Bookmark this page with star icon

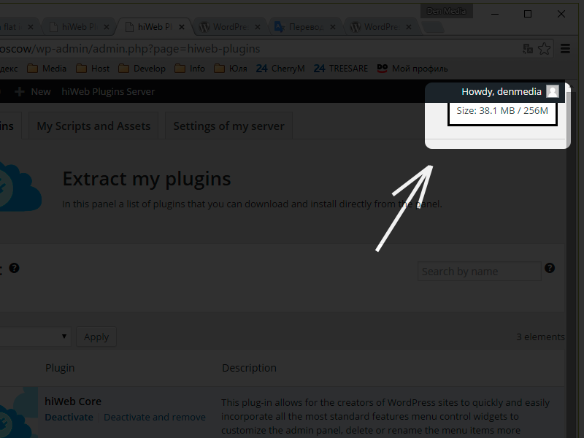[x=544, y=49]
